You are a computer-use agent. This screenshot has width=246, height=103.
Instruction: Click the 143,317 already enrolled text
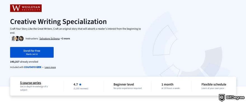point(24,62)
